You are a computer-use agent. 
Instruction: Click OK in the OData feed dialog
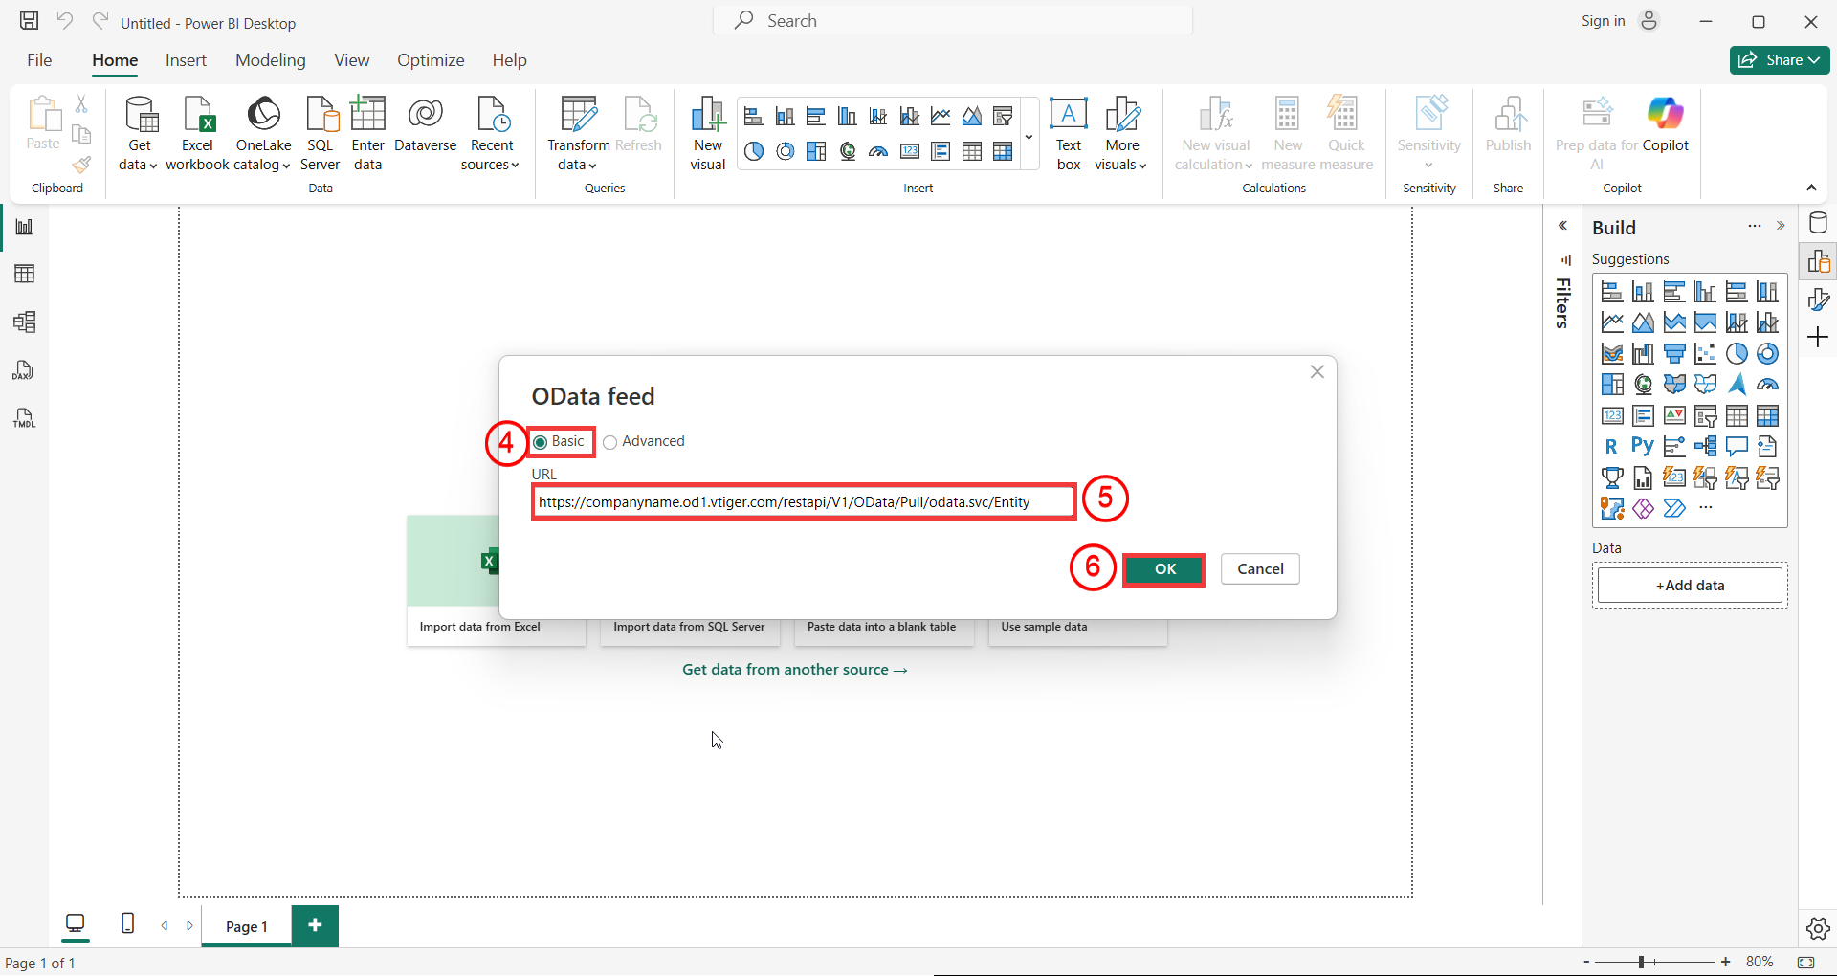click(x=1163, y=569)
